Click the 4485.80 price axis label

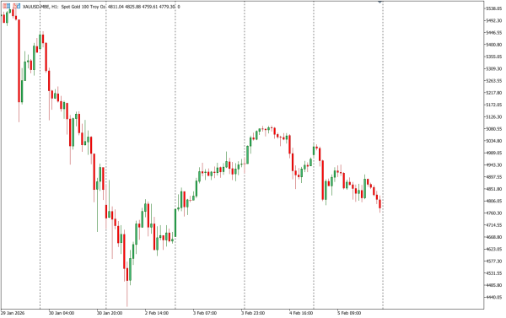click(494, 285)
